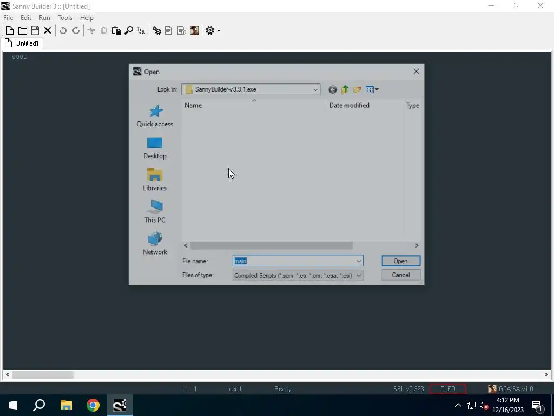Click the document-with-plus toolbar icon
Image resolution: width=554 pixels, height=416 pixels.
[x=182, y=30]
